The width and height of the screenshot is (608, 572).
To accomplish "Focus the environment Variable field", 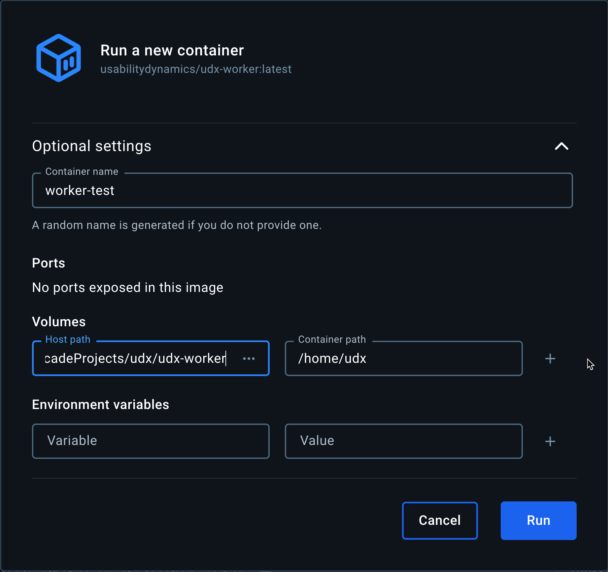I will coord(151,441).
